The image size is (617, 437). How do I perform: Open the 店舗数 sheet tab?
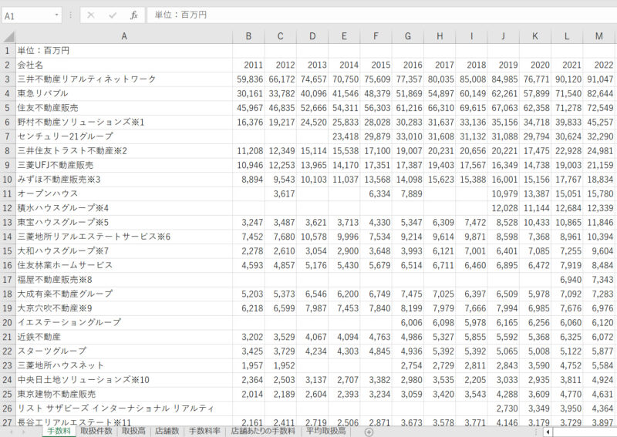(x=167, y=432)
